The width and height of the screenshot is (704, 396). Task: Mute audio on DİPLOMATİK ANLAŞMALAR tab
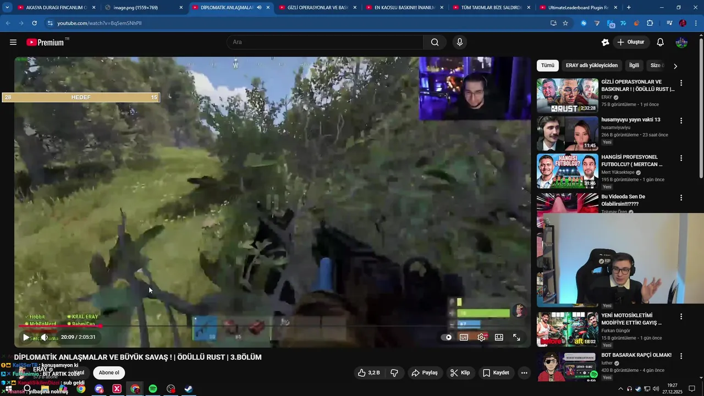point(258,8)
